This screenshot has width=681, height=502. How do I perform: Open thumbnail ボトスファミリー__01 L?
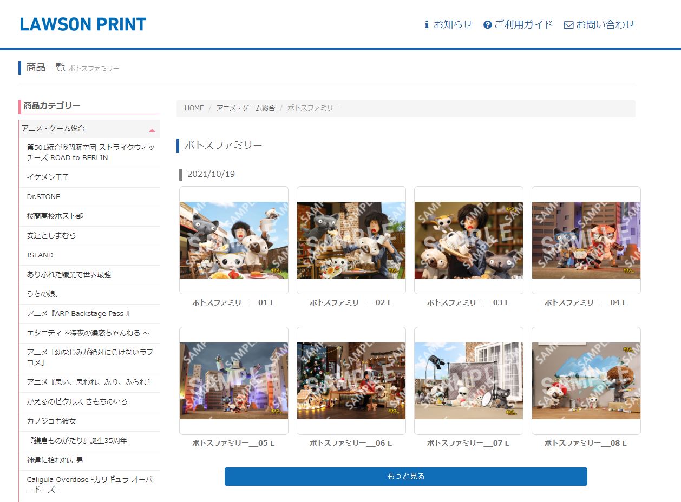point(234,240)
